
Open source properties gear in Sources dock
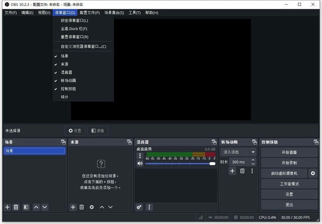(92, 207)
